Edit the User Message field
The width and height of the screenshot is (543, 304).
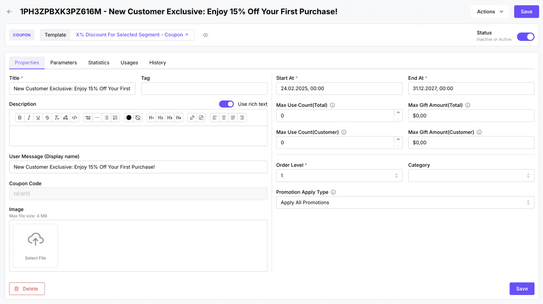click(x=138, y=167)
